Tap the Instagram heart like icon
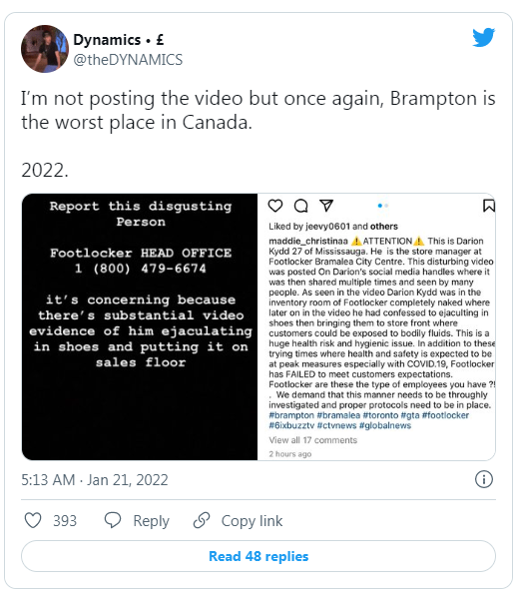Image resolution: width=519 pixels, height=593 pixels. [275, 206]
